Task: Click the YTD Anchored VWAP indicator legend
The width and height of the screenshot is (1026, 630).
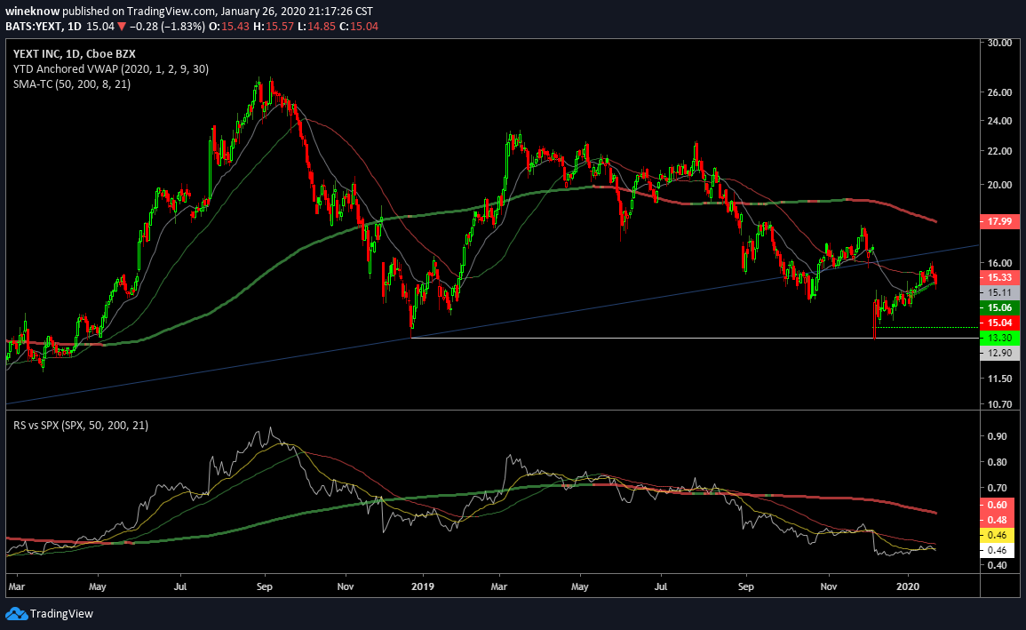Action: click(x=111, y=68)
